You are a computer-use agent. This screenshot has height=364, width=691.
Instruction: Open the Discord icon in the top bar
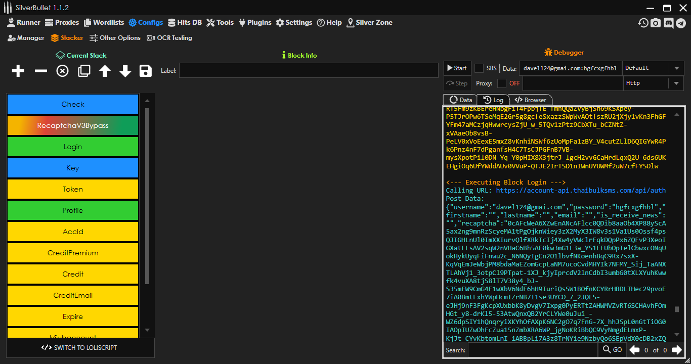tap(668, 23)
